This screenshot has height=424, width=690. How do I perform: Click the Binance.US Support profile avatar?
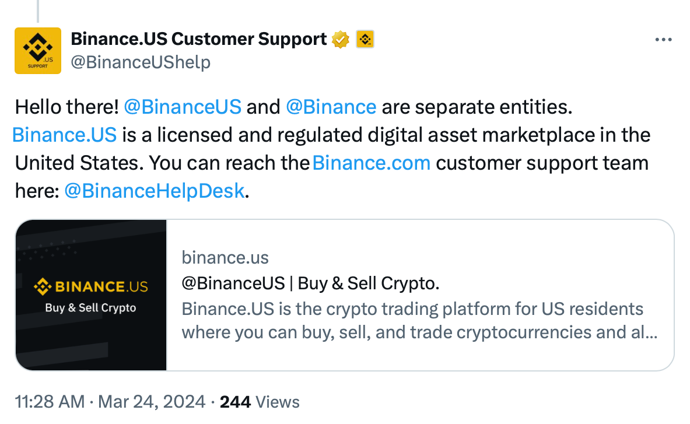pyautogui.click(x=38, y=51)
